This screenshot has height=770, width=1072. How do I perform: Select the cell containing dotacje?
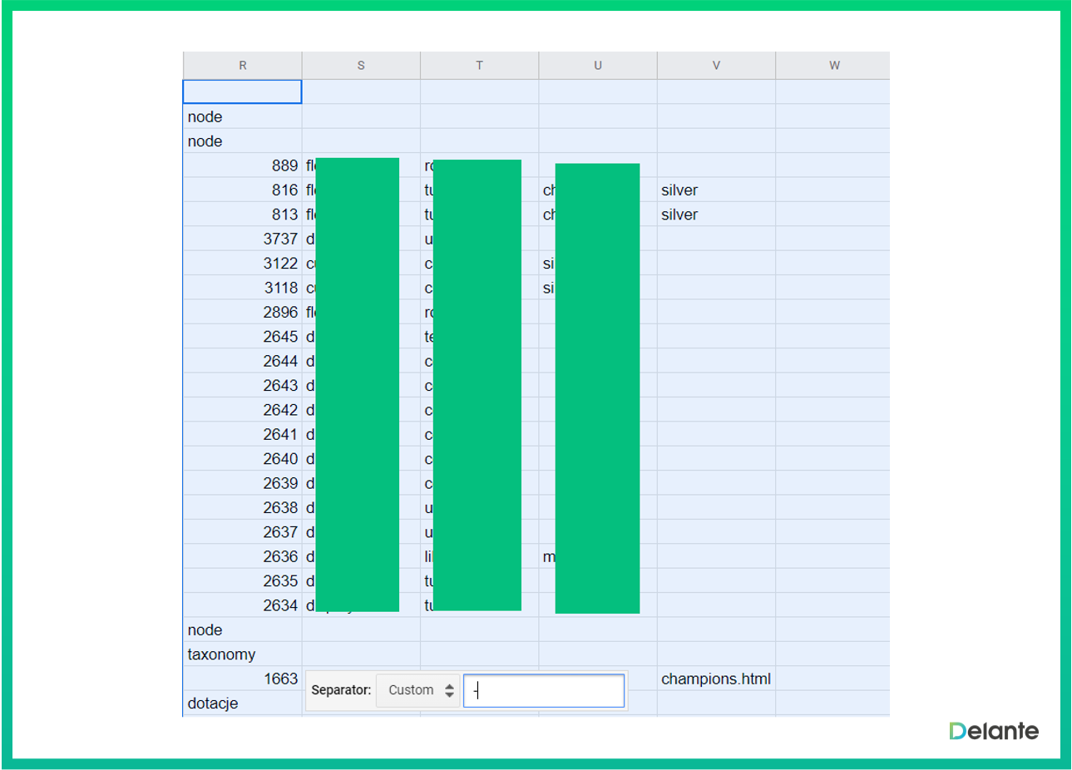[242, 703]
